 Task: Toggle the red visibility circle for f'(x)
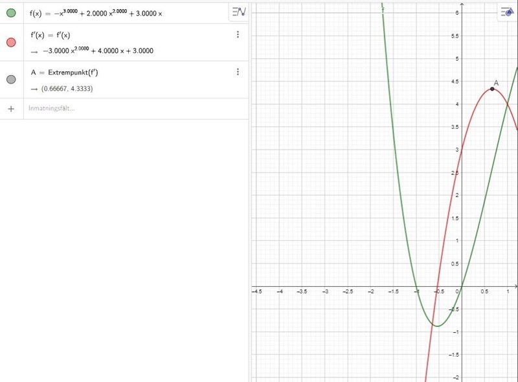click(x=10, y=43)
